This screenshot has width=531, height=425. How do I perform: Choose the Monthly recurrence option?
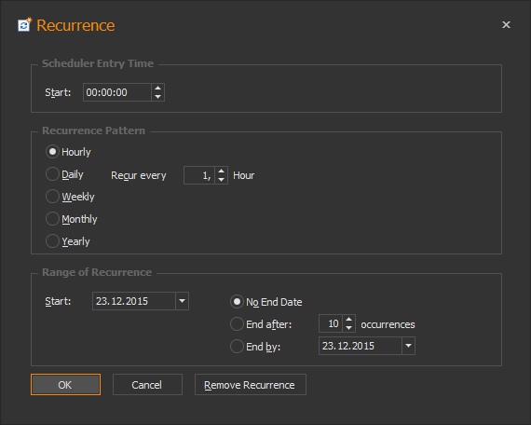point(52,219)
